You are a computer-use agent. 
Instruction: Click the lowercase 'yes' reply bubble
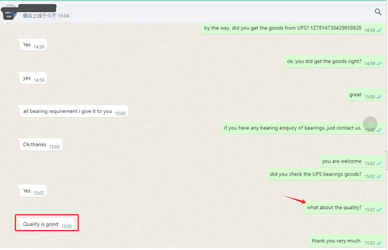click(27, 78)
